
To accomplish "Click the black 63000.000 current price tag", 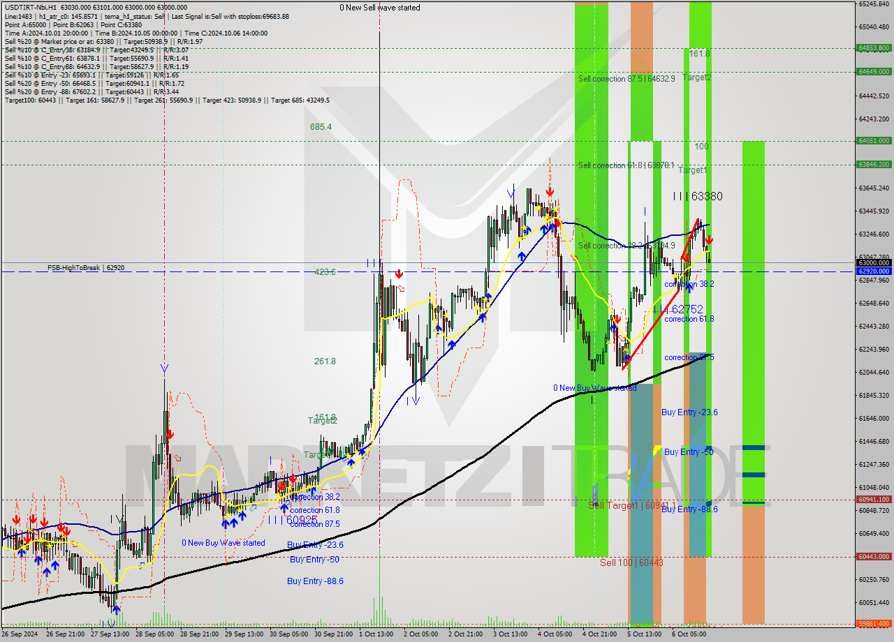I will (873, 262).
